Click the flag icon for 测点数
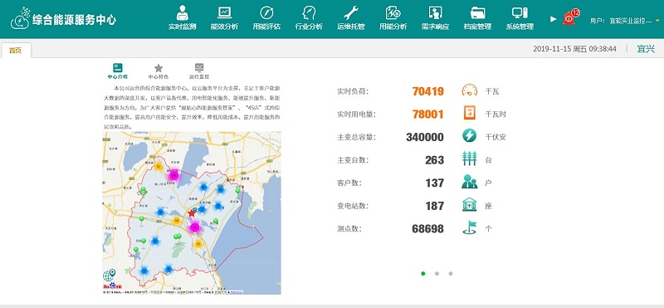664x308 pixels. pyautogui.click(x=469, y=228)
